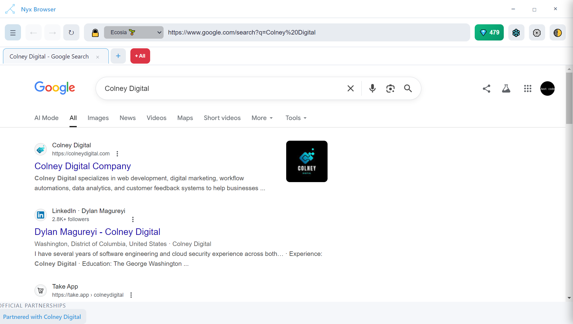The height and width of the screenshot is (324, 573).
Task: Click the vertical scrollbar thumb
Action: (x=569, y=98)
